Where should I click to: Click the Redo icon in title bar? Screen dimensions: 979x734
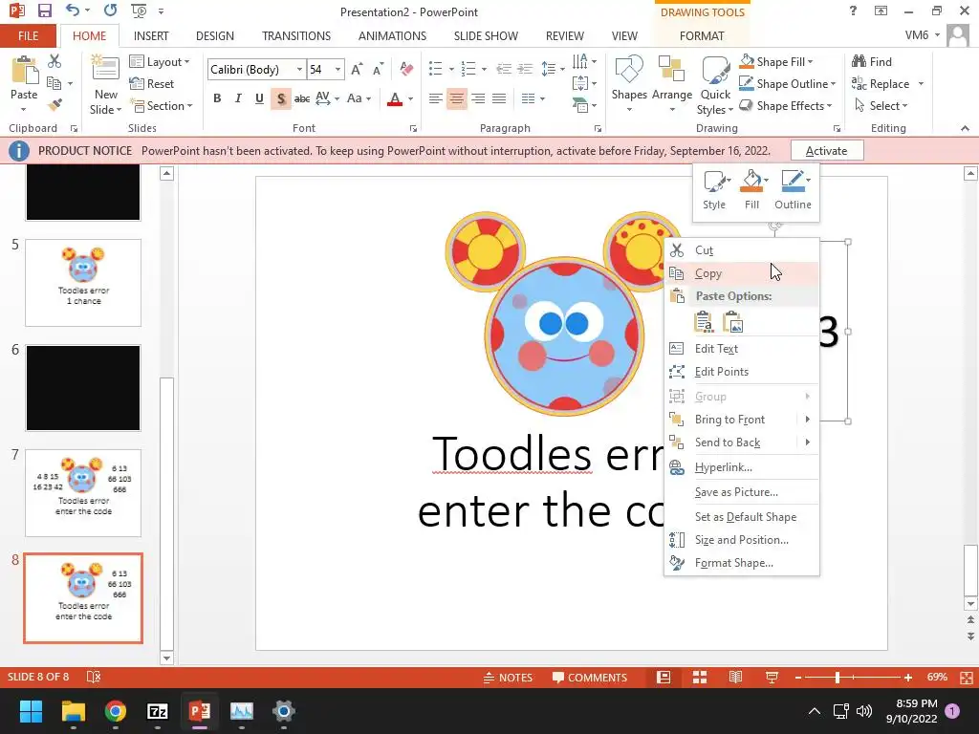click(x=111, y=11)
